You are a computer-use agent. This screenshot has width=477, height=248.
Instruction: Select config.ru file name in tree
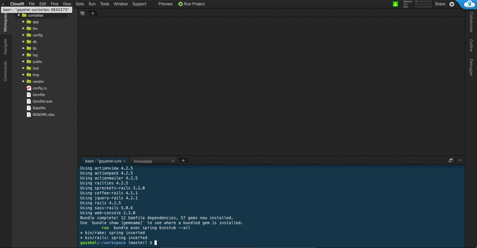(x=40, y=88)
